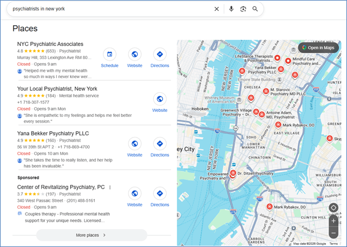The image size is (347, 247).
Task: Open sponsored listing options menu
Action: (110, 187)
